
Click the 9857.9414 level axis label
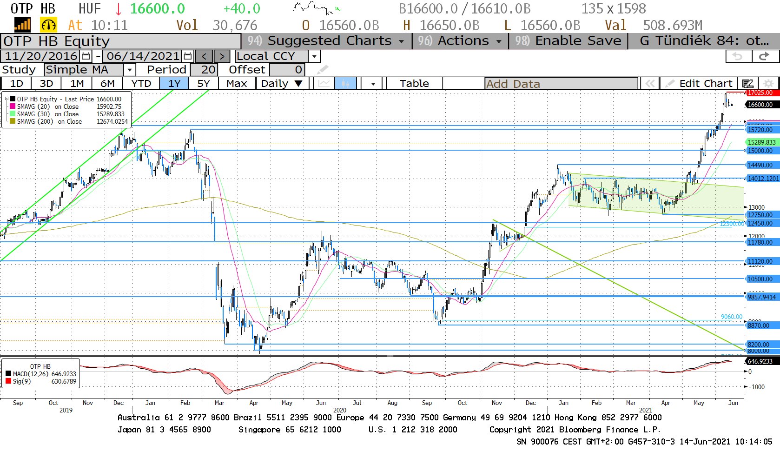coord(762,297)
